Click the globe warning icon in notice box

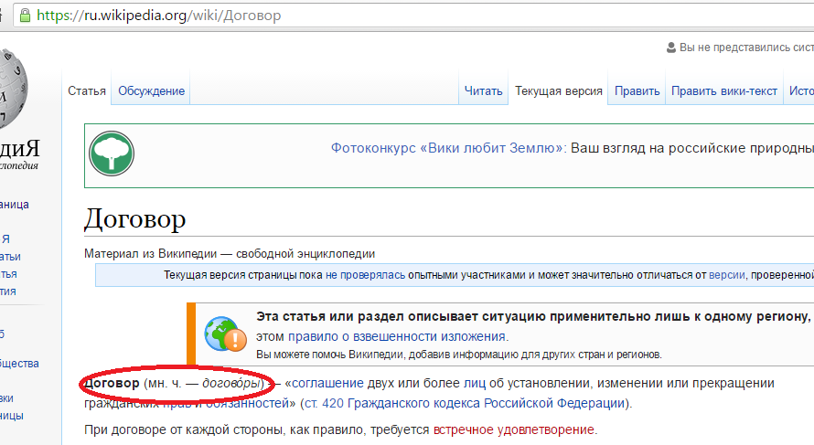coord(225,334)
